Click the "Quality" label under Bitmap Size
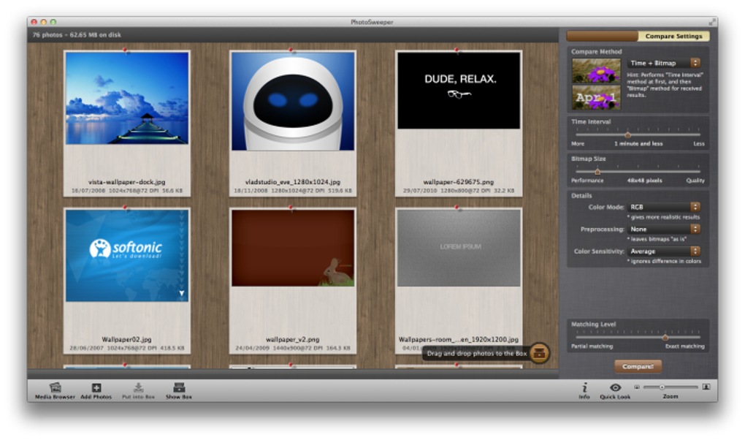745x440 pixels. pos(695,181)
